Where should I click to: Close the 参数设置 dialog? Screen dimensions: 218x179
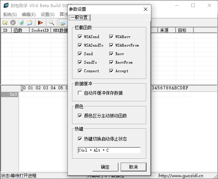[146, 9]
